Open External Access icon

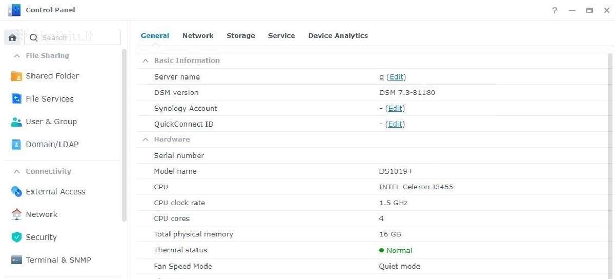tap(16, 191)
